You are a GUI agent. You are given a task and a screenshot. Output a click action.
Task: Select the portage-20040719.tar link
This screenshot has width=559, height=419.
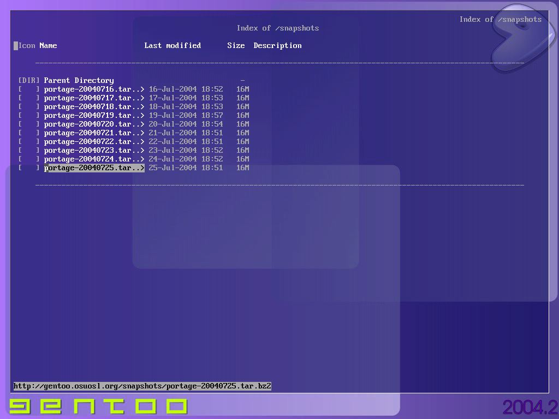point(94,116)
